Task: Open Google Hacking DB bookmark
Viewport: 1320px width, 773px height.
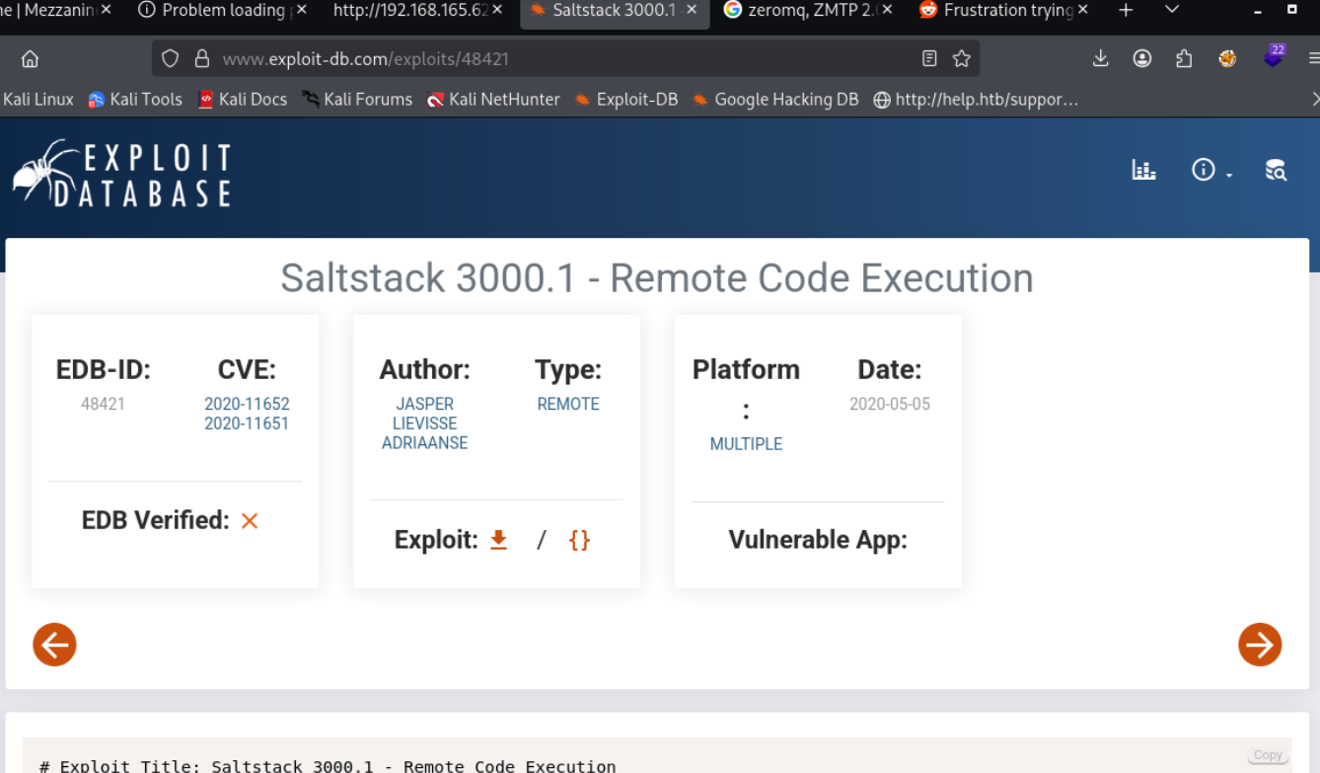Action: pos(775,100)
